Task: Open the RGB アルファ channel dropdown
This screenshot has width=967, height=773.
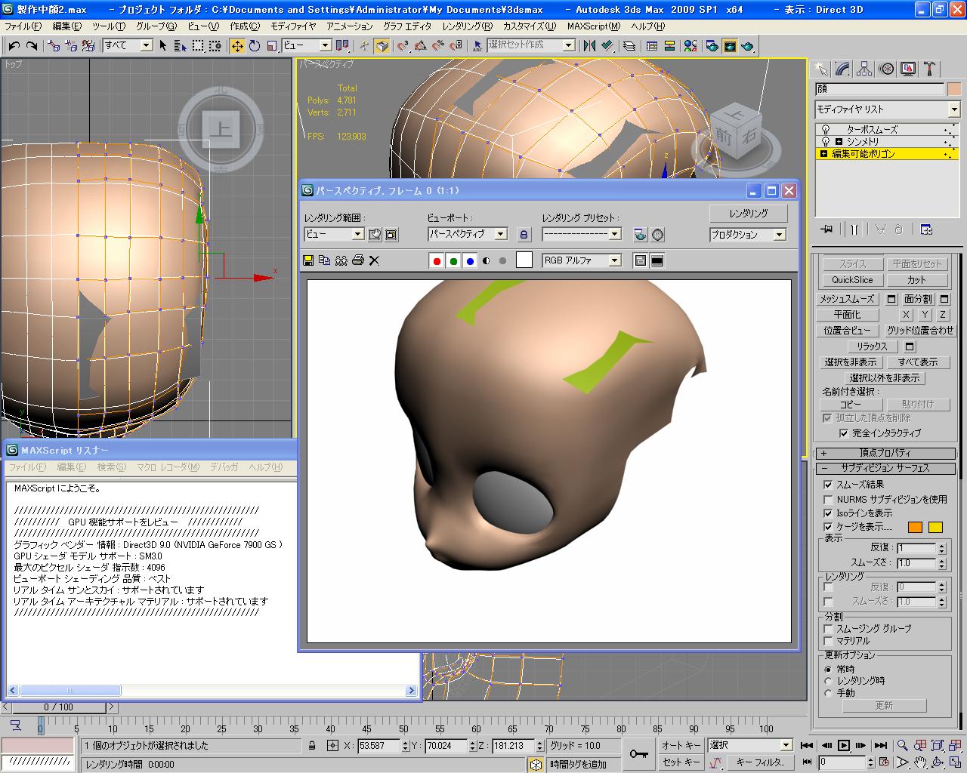Action: tap(614, 260)
